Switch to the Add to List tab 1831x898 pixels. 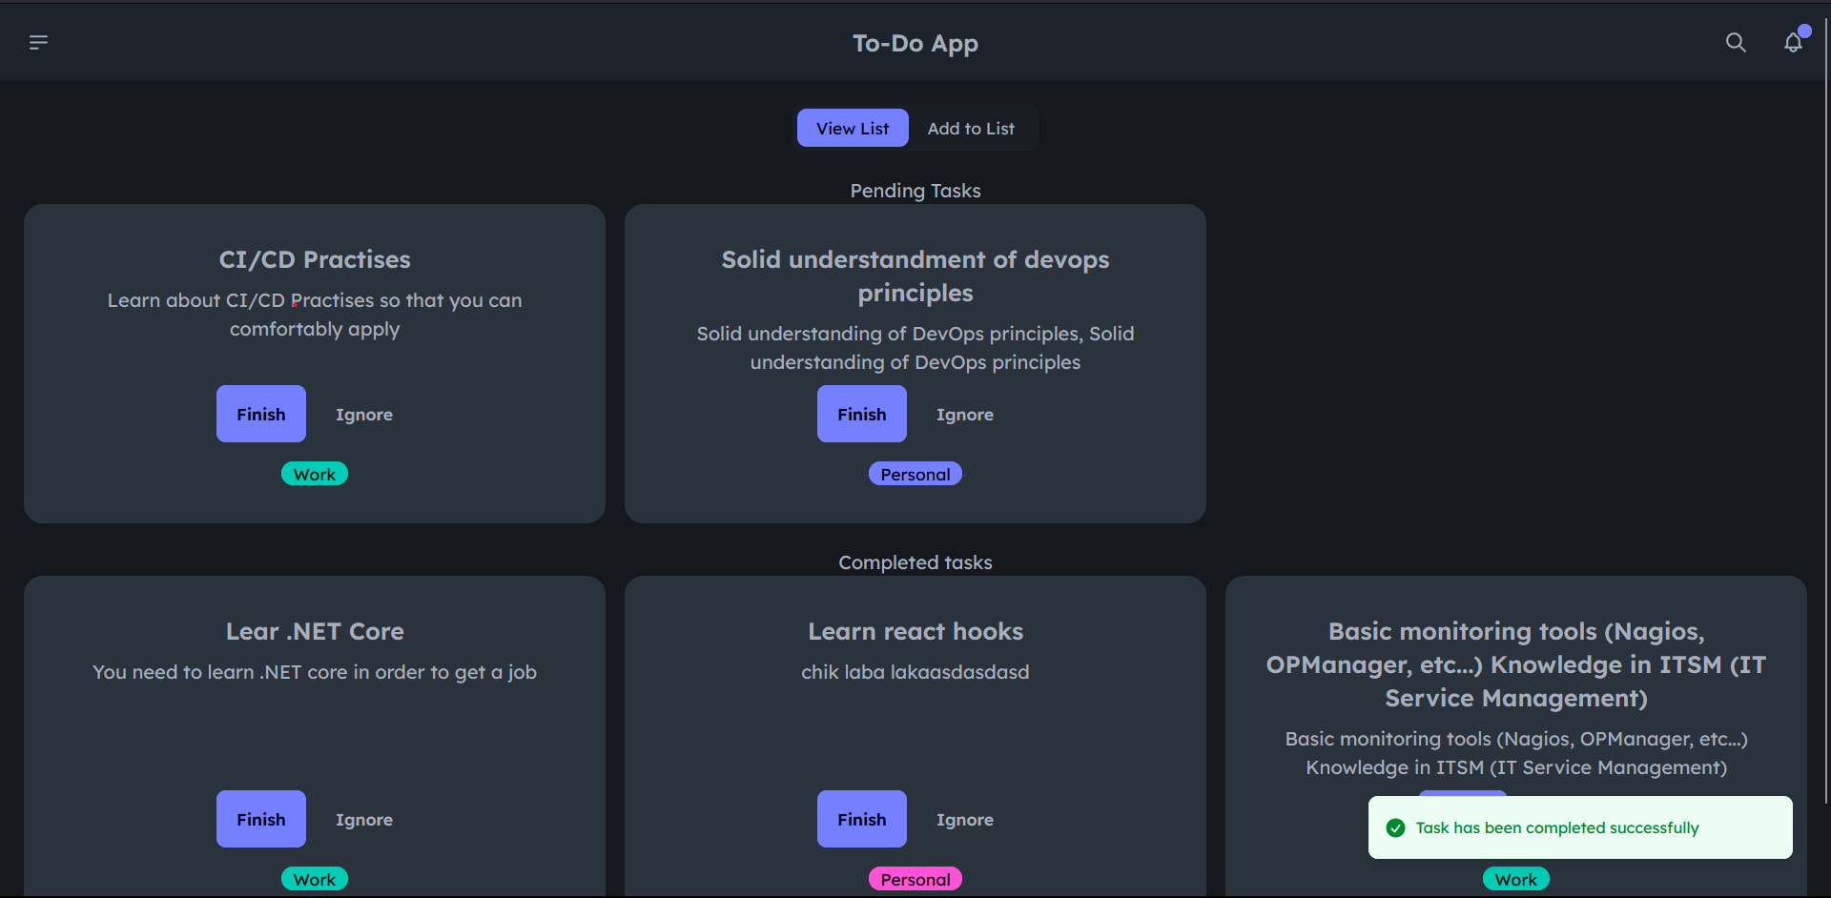pyautogui.click(x=970, y=128)
